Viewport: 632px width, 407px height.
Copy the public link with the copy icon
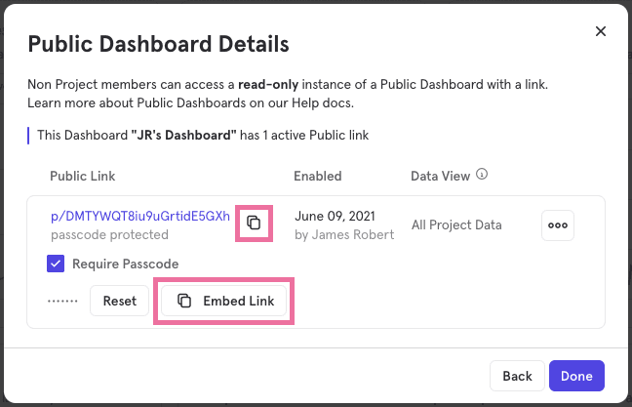254,223
